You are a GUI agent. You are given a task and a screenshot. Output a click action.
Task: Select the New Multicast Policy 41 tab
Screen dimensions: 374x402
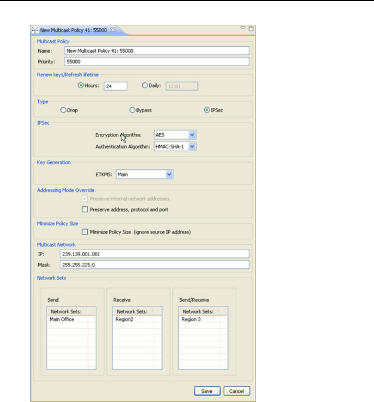click(x=74, y=30)
